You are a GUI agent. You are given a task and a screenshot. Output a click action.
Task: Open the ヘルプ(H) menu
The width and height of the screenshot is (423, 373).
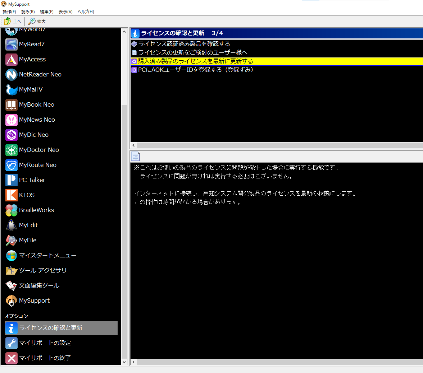(x=86, y=12)
